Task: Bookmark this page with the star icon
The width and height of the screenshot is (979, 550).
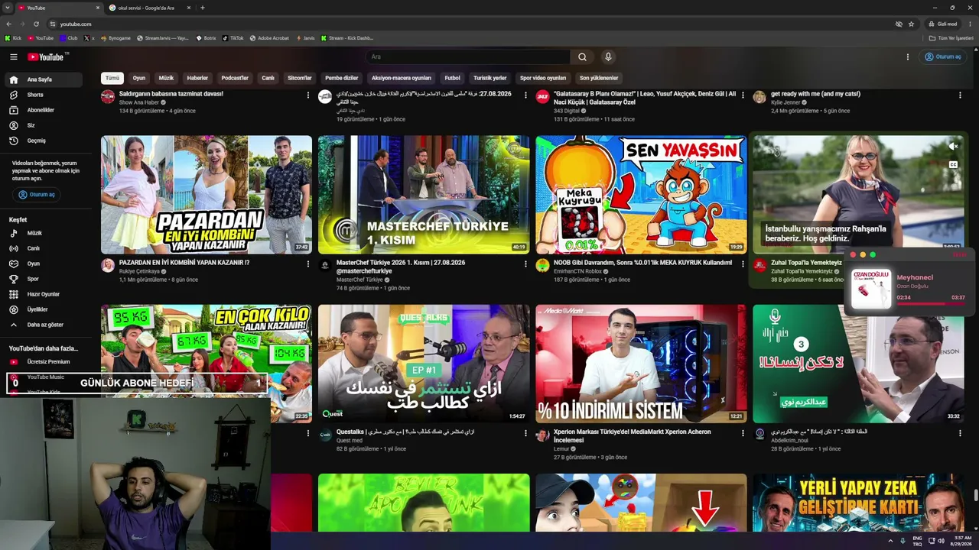Action: pyautogui.click(x=911, y=24)
